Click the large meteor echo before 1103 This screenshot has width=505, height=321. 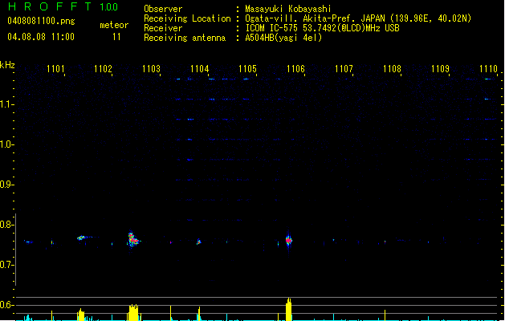click(x=132, y=239)
